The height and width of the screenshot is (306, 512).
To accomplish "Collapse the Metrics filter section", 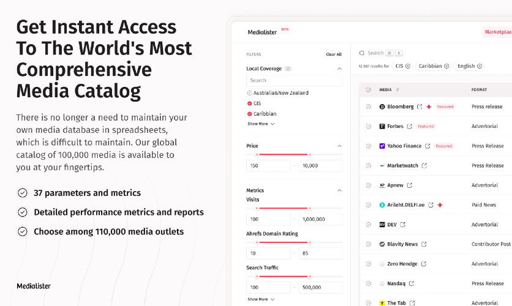I will [339, 190].
